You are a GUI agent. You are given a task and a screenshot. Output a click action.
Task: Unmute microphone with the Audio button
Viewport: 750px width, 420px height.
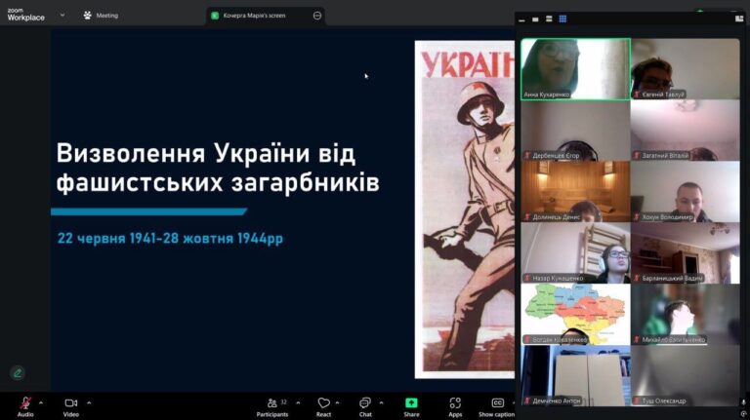(25, 403)
